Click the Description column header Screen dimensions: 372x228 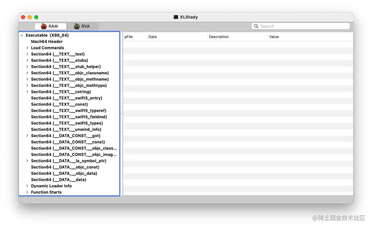(x=237, y=37)
